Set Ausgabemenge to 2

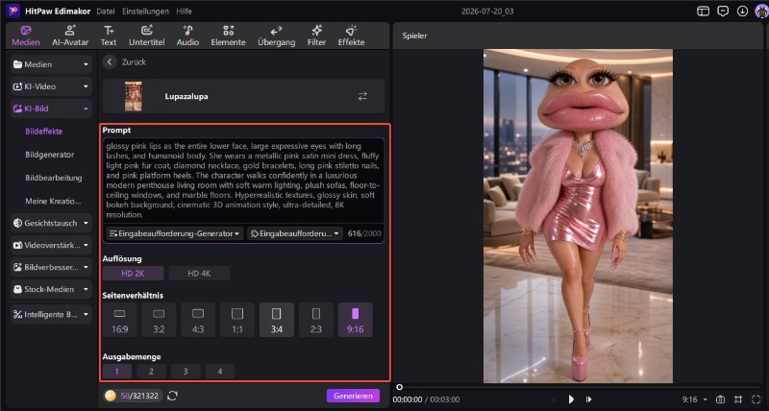pos(151,372)
